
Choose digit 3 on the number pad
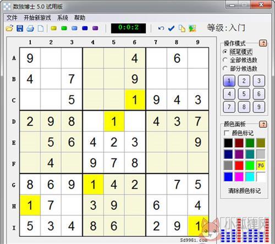[259, 81]
